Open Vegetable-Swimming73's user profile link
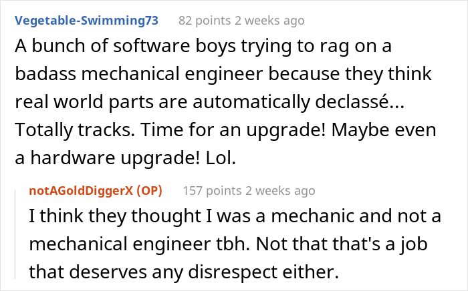 [86, 21]
